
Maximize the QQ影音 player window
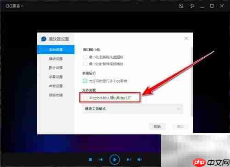tap(212, 6)
